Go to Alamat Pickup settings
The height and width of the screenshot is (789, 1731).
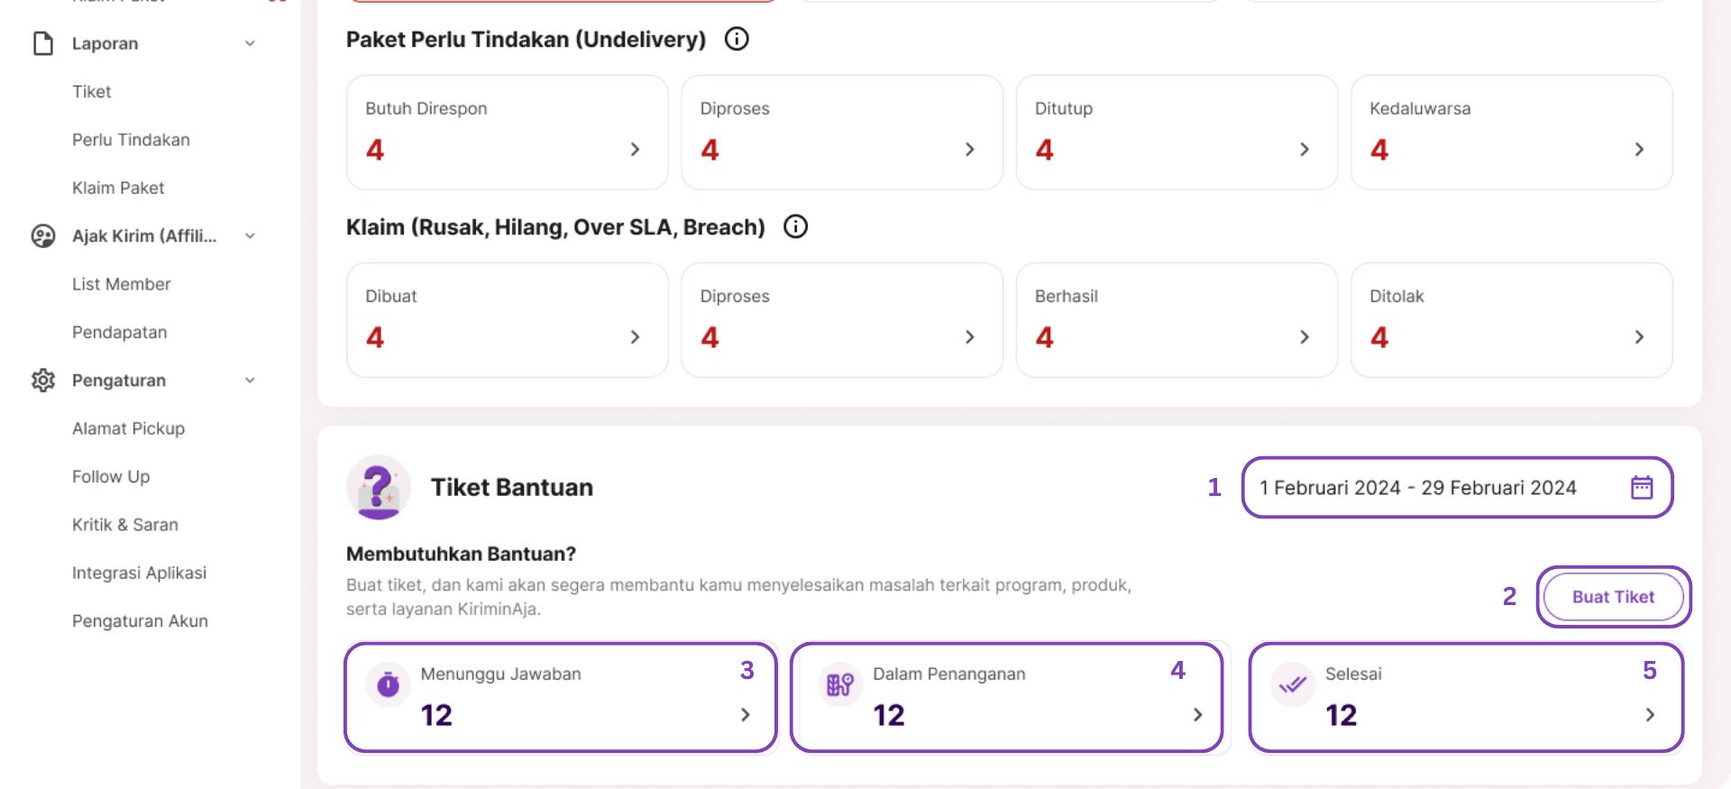click(x=128, y=428)
